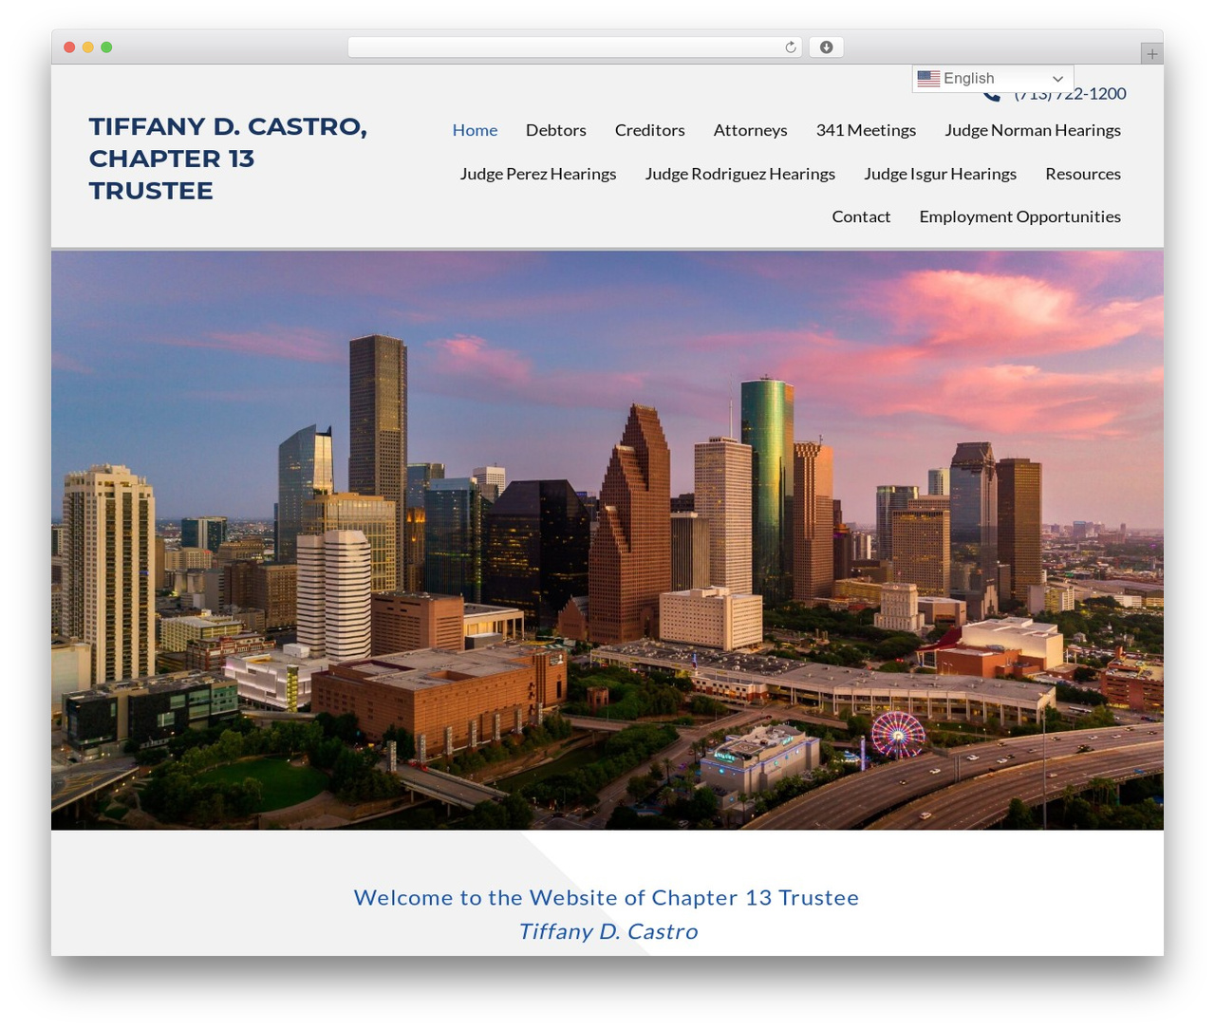View Judge Perez Hearings
The width and height of the screenshot is (1215, 1029).
pyautogui.click(x=538, y=174)
